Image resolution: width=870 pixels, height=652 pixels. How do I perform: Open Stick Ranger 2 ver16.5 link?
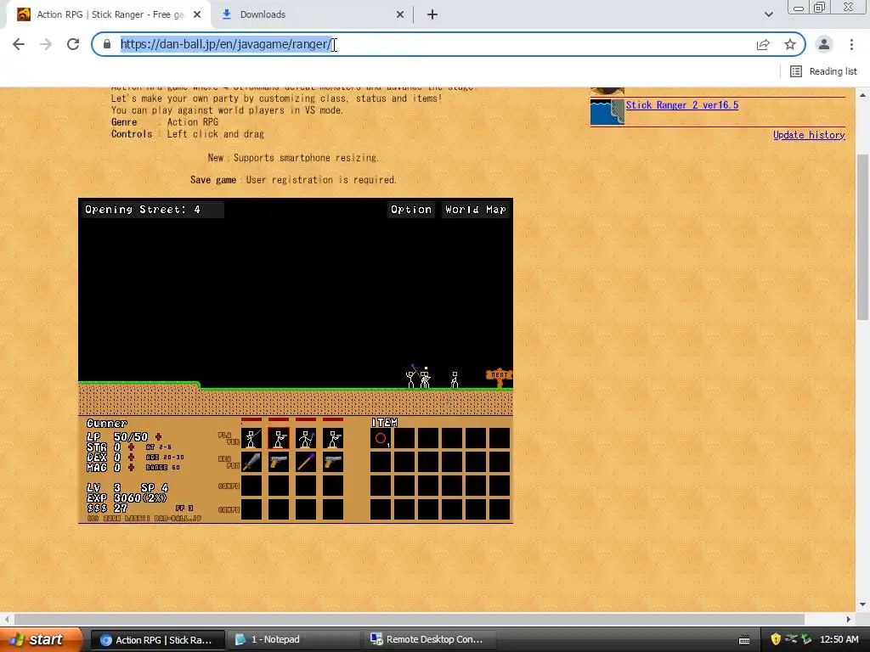[682, 104]
